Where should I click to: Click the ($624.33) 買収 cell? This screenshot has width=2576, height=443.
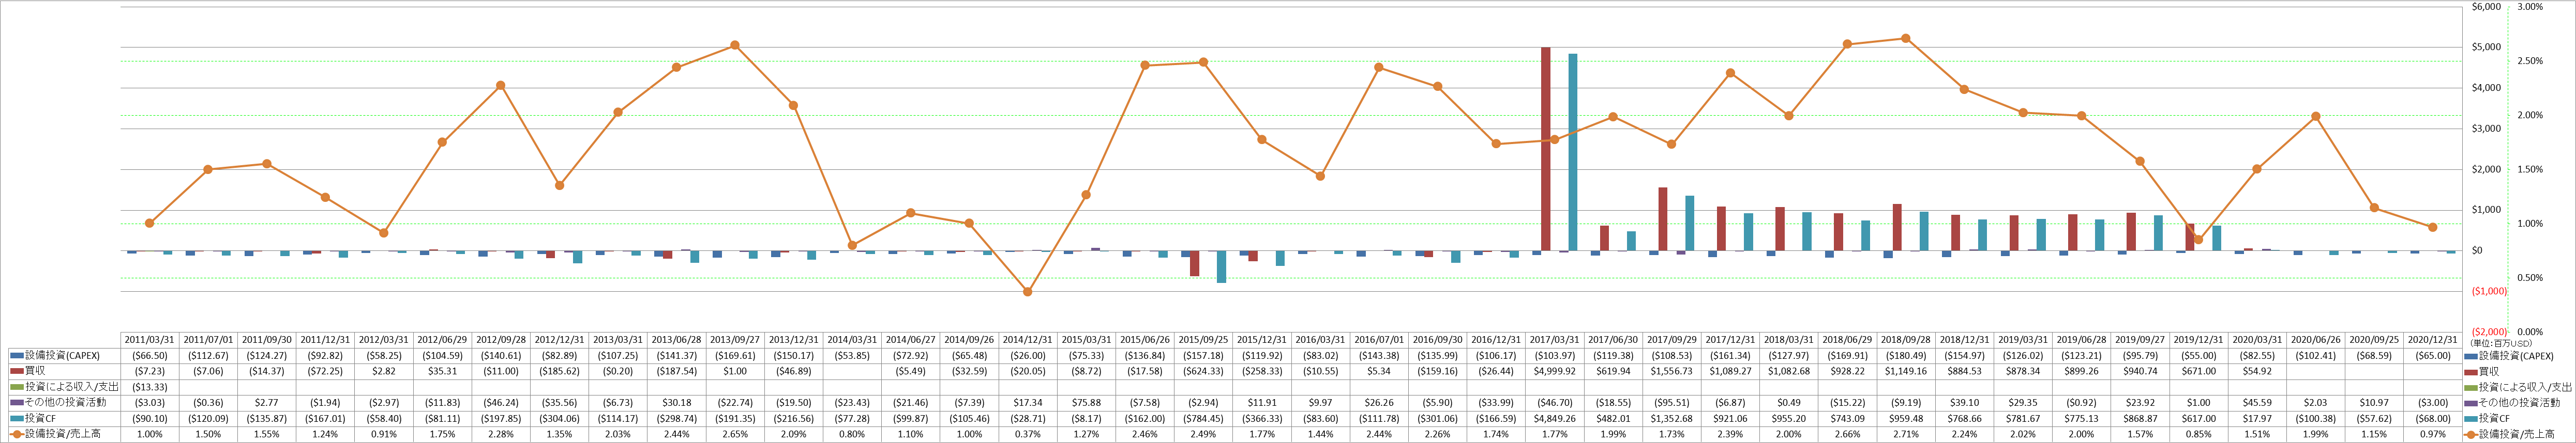1203,371
